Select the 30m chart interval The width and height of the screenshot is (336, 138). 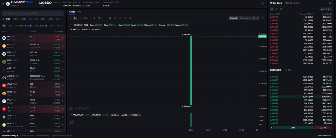(x=86, y=18)
